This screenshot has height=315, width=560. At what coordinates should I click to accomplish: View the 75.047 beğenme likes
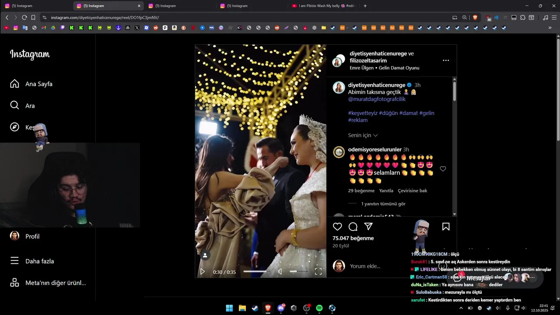(x=353, y=238)
